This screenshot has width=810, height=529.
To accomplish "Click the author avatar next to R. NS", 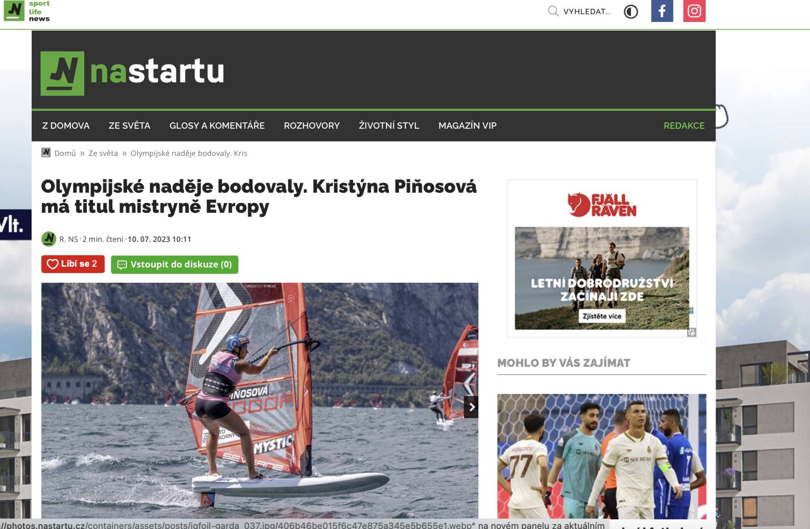I will click(x=49, y=239).
